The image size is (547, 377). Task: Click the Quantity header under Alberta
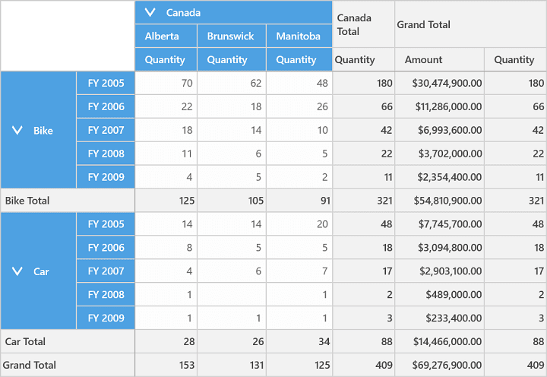pyautogui.click(x=166, y=60)
